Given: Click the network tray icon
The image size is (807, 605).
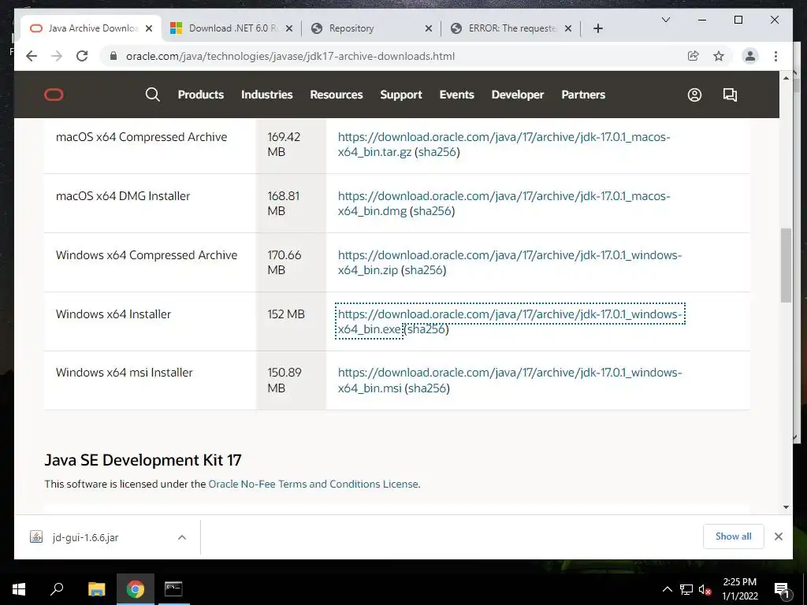Looking at the screenshot, I should [686, 589].
